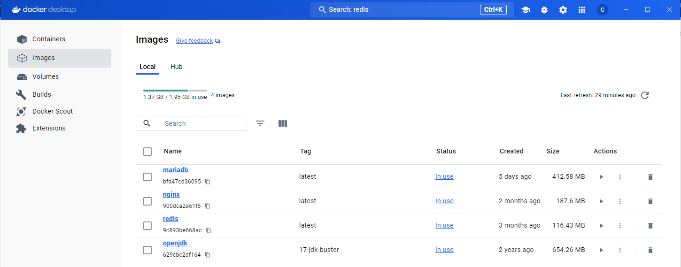The width and height of the screenshot is (681, 267).
Task: Open the redis image link
Action: (x=170, y=219)
